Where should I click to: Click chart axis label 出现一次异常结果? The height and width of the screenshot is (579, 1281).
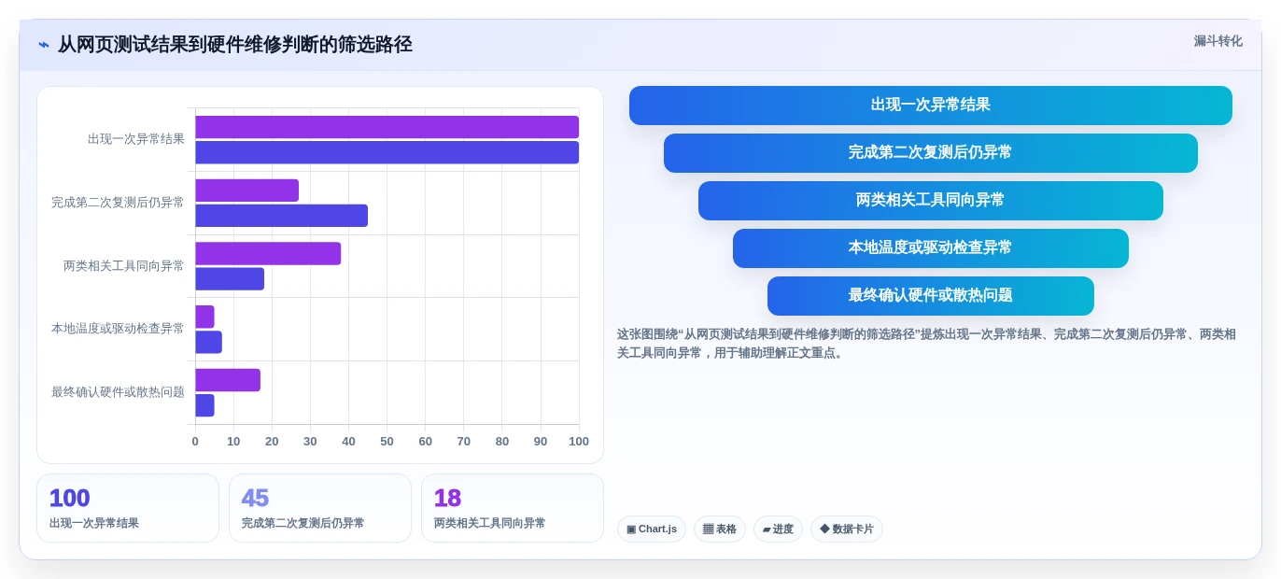click(x=136, y=139)
